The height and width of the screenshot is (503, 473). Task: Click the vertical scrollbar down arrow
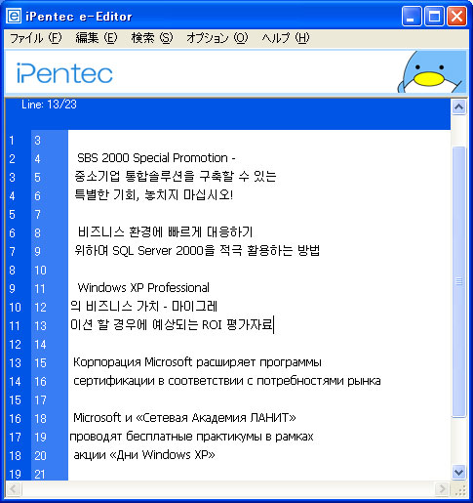click(x=458, y=472)
